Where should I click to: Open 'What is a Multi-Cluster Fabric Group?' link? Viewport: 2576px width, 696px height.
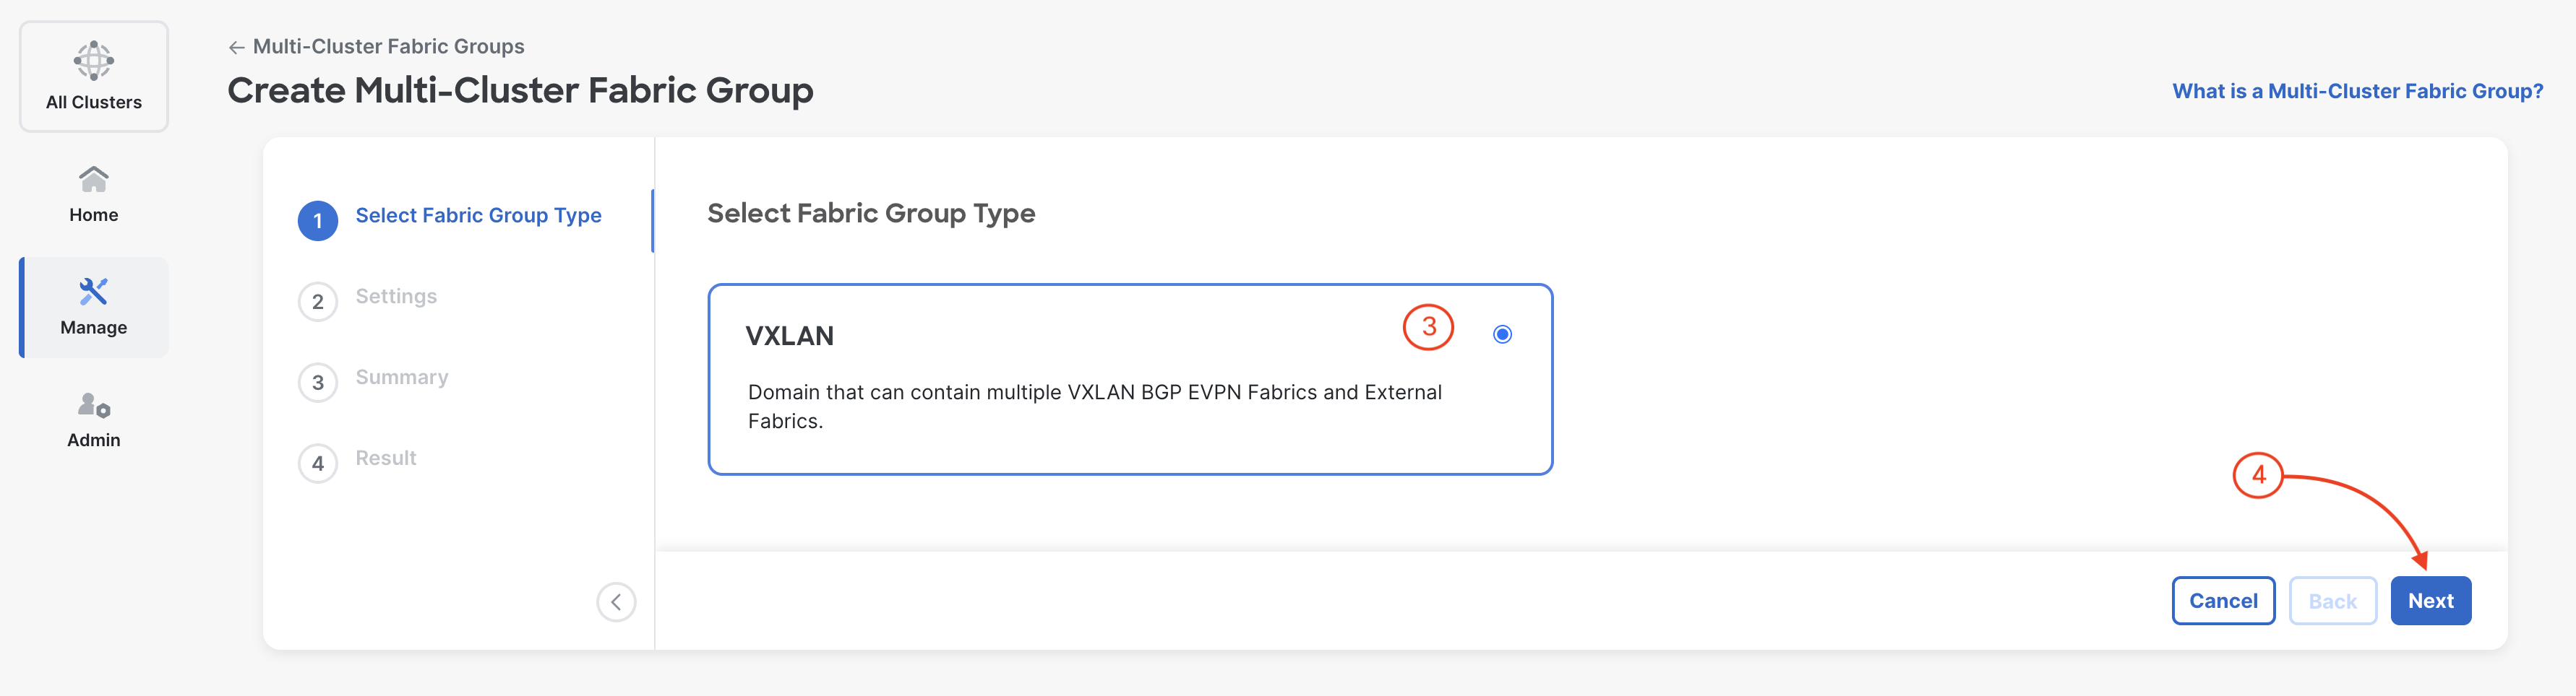[2357, 91]
